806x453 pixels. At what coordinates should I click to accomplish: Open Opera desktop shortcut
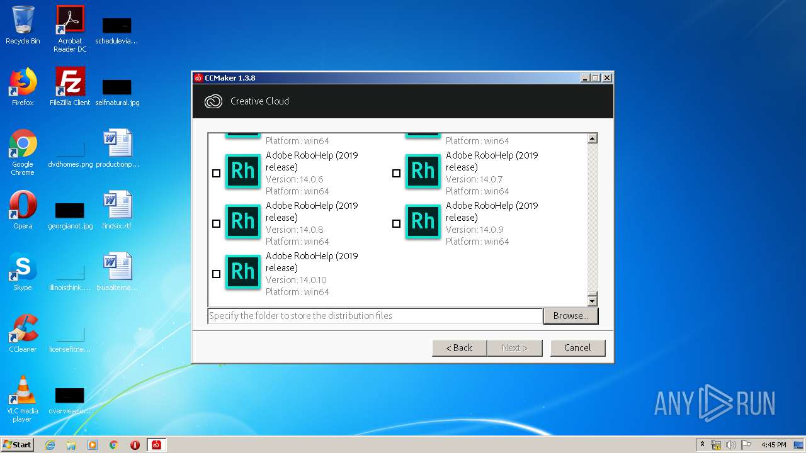pyautogui.click(x=23, y=210)
